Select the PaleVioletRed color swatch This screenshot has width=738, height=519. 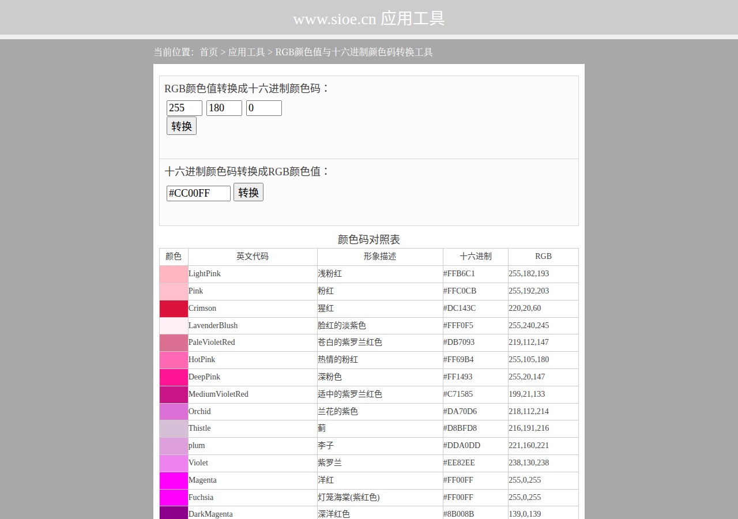(x=174, y=343)
